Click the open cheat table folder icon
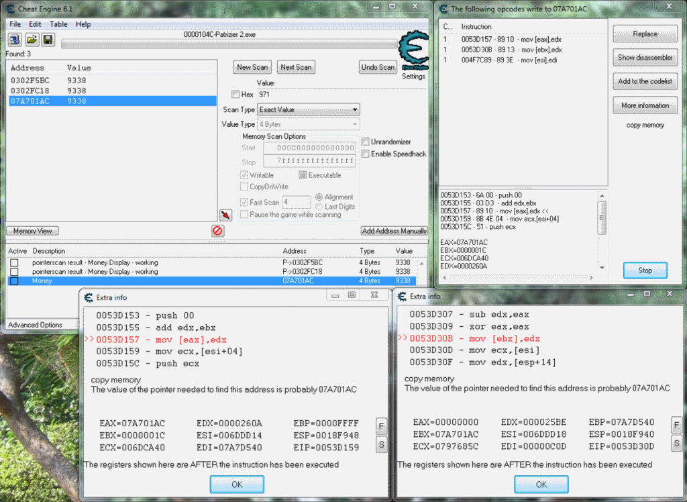687x502 pixels. [31, 39]
